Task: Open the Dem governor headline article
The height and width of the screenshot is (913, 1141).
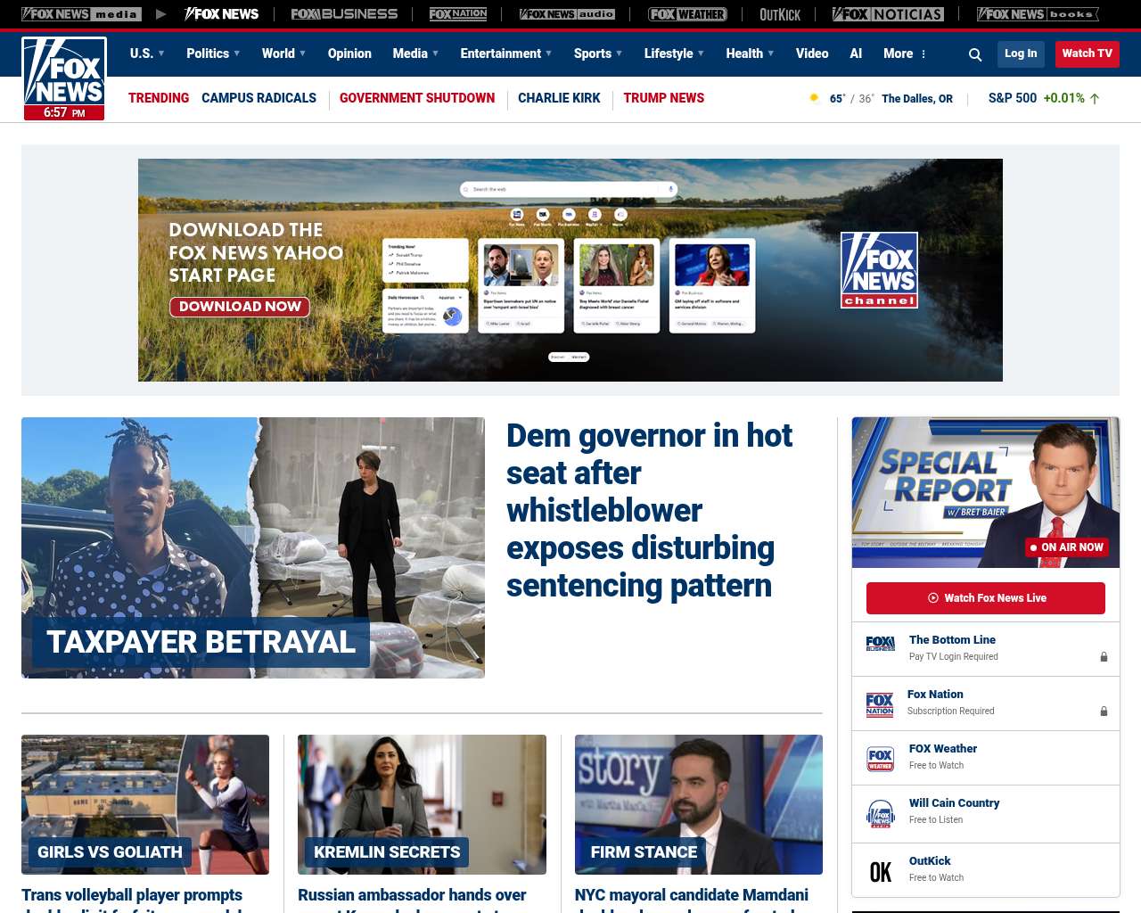Action: point(648,510)
